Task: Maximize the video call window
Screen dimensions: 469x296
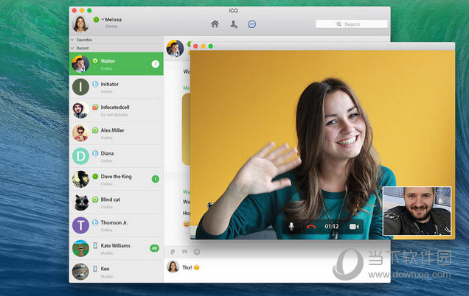Action: pyautogui.click(x=211, y=46)
